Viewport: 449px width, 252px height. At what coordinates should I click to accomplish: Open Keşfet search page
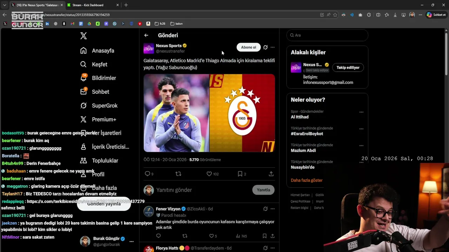tap(94, 64)
